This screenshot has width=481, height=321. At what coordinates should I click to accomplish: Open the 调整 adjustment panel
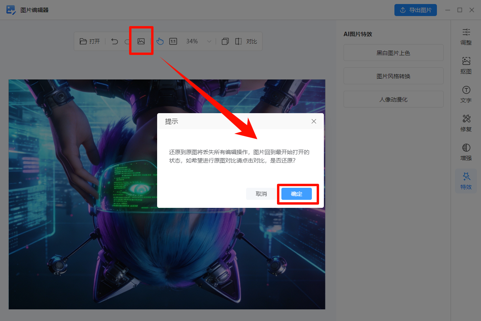466,37
